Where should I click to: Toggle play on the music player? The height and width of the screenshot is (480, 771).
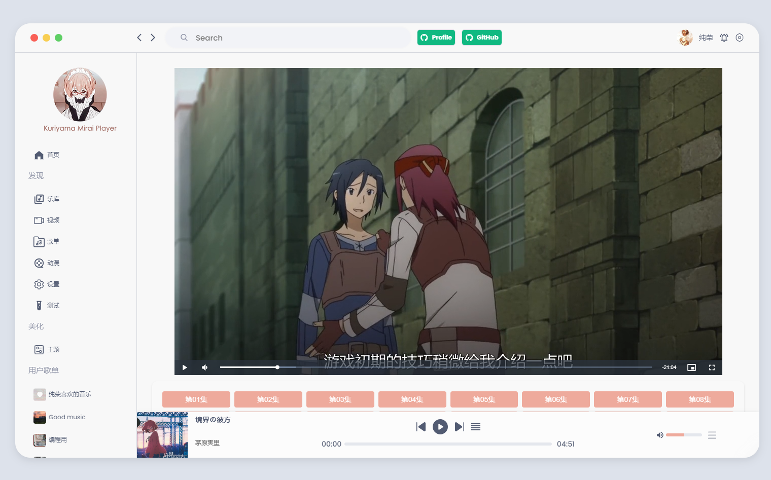[440, 427]
